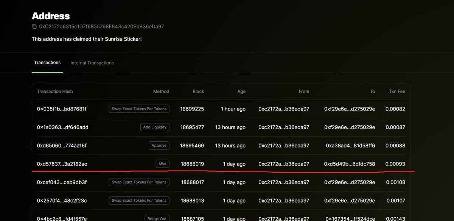Image resolution: width=454 pixels, height=221 pixels.
Task: View block 18699225
Action: point(192,109)
